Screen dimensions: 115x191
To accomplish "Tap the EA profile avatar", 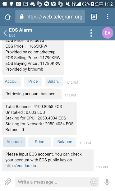I will (x=108, y=33).
